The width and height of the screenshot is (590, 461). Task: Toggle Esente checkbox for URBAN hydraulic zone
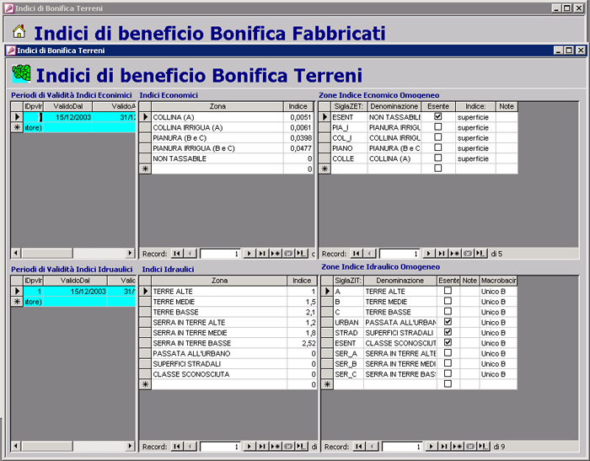(448, 322)
